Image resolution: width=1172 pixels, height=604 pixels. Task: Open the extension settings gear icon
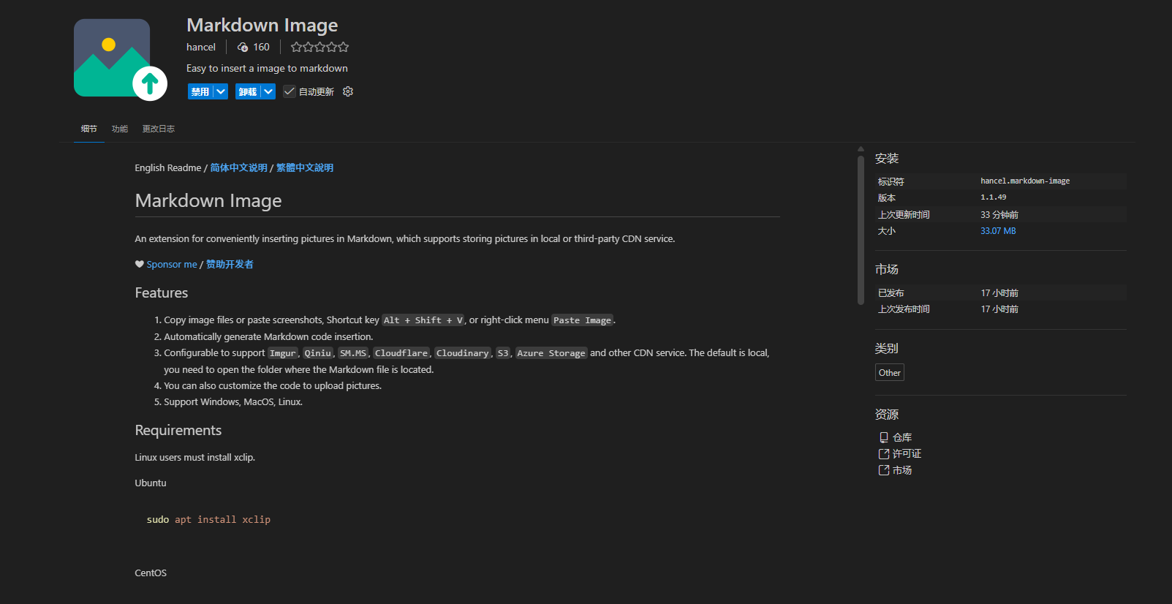(x=348, y=91)
